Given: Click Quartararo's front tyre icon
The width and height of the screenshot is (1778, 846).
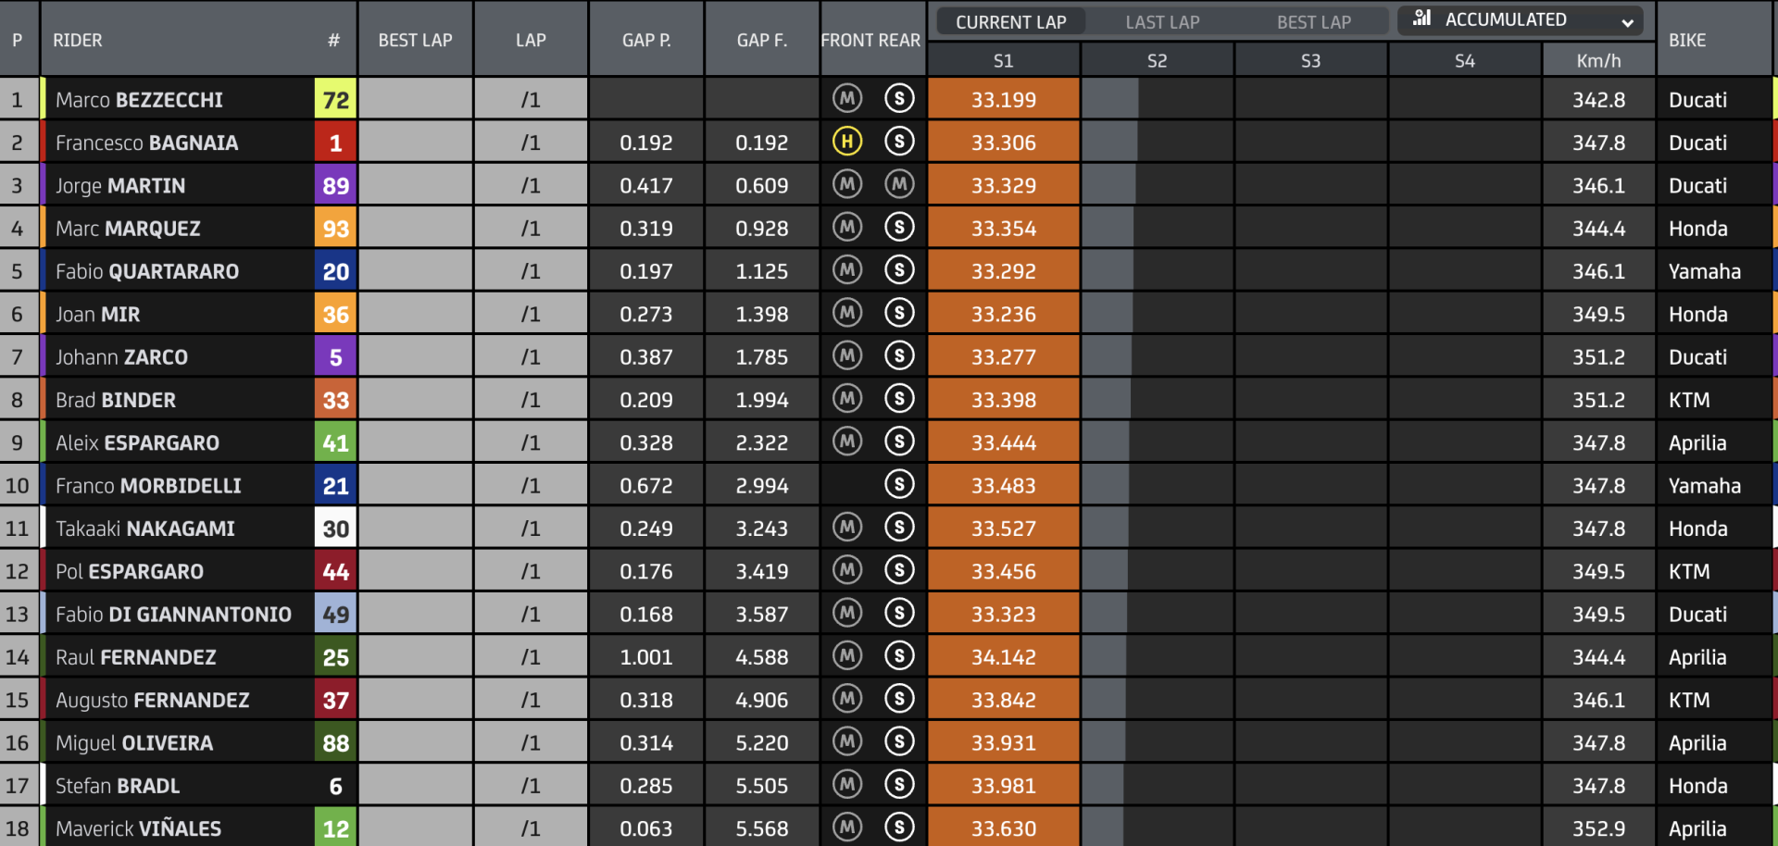Looking at the screenshot, I should coord(846,269).
